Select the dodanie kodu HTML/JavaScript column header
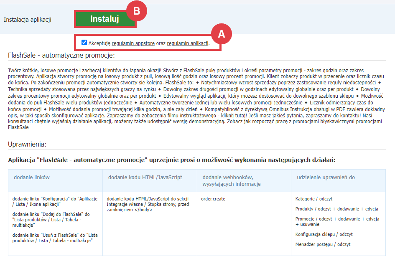Screen dimensions: 395x261 [x=145, y=177]
